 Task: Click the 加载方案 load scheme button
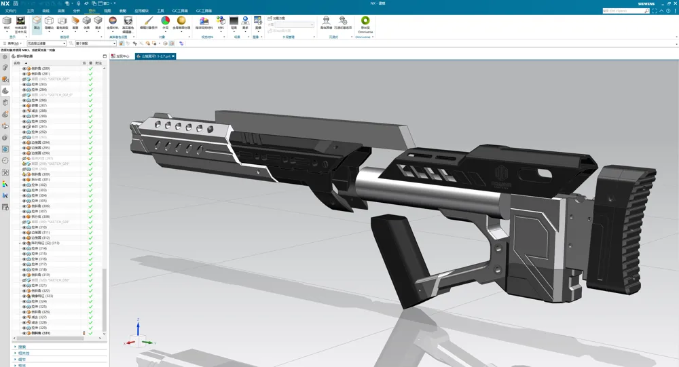click(276, 18)
